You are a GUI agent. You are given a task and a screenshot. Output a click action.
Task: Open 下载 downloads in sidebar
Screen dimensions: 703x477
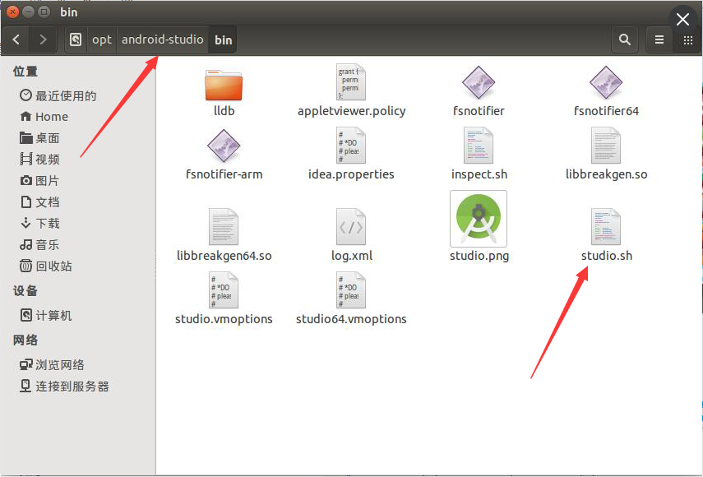(x=39, y=223)
